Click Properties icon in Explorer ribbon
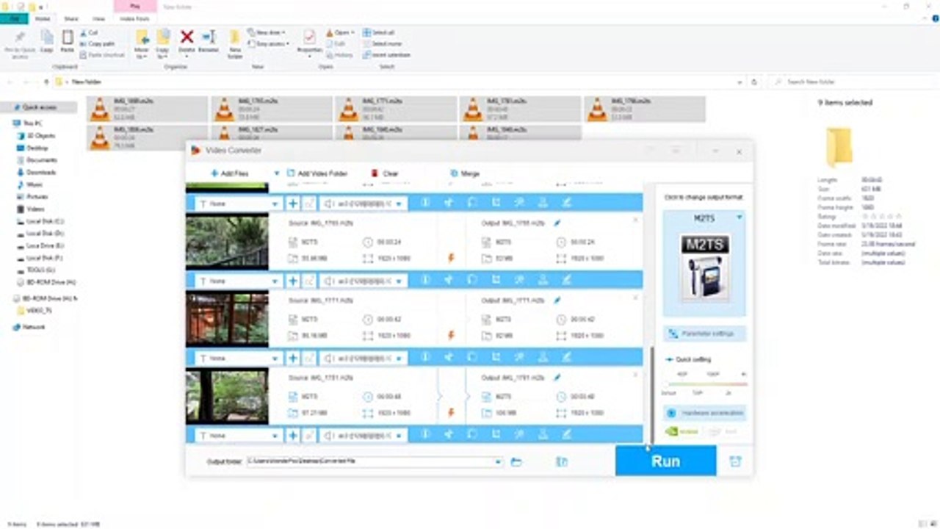The width and height of the screenshot is (940, 529). (x=310, y=43)
